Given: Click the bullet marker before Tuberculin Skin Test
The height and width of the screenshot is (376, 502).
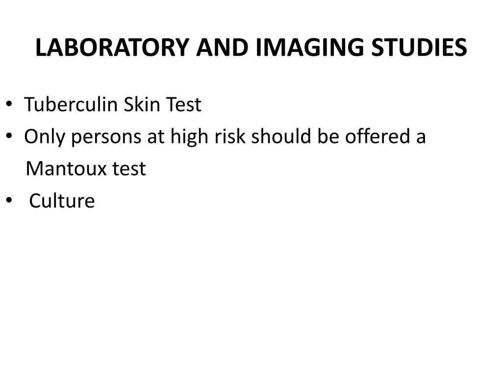Looking at the screenshot, I should (x=9, y=104).
